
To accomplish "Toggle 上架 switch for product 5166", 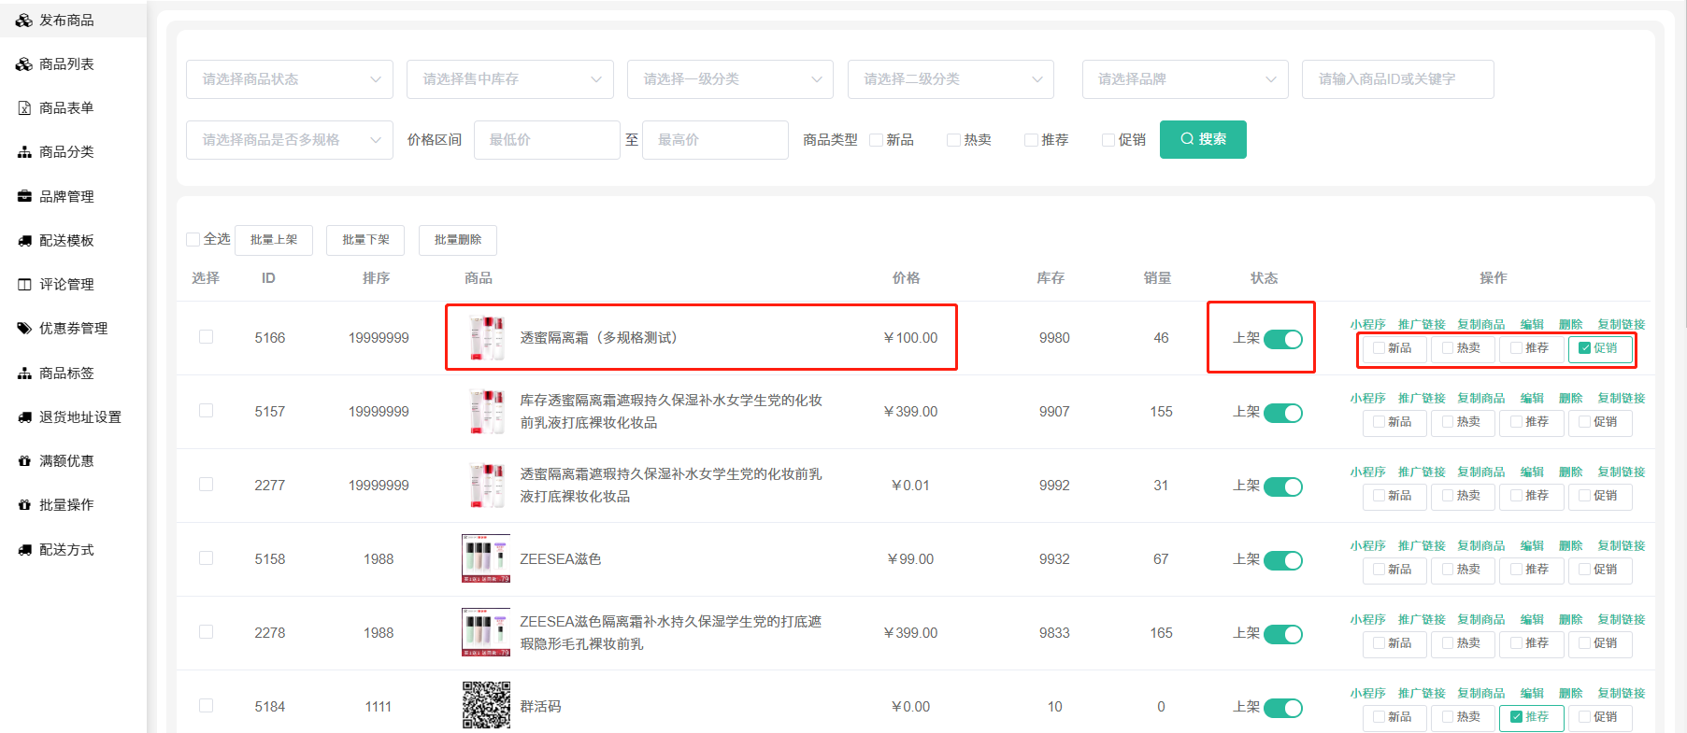I will pyautogui.click(x=1282, y=339).
